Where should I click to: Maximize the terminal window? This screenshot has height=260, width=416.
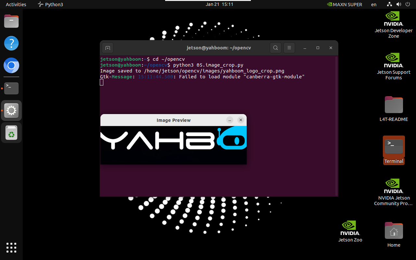point(318,48)
